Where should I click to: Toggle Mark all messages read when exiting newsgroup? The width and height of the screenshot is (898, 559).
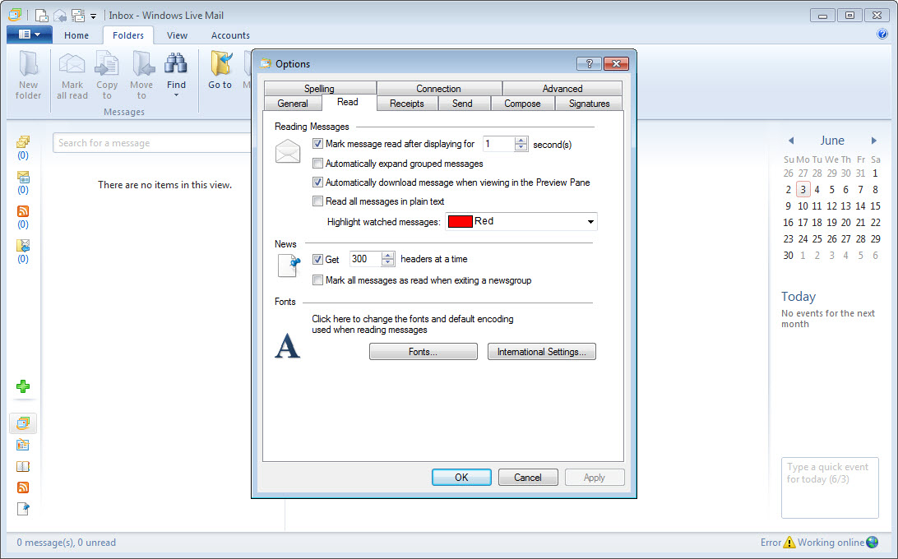(318, 280)
